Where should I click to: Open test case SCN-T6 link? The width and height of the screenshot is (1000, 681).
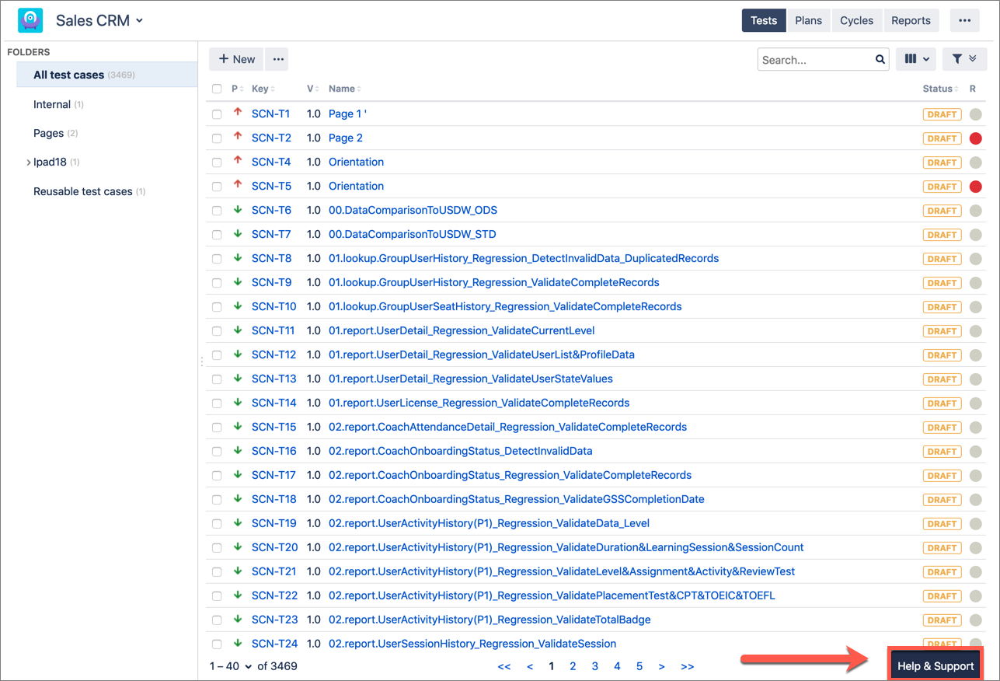271,211
